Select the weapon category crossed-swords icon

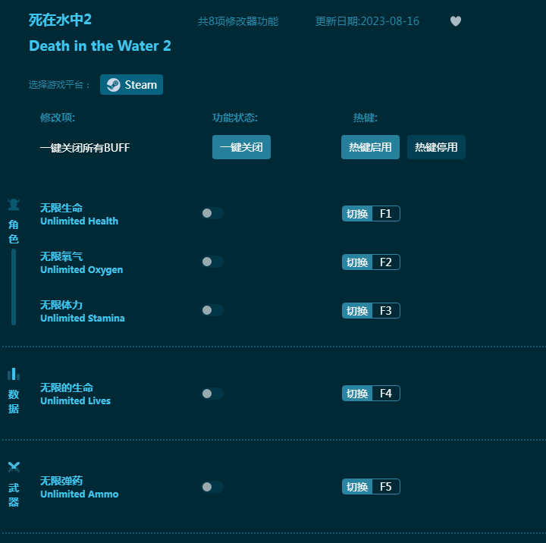click(14, 467)
